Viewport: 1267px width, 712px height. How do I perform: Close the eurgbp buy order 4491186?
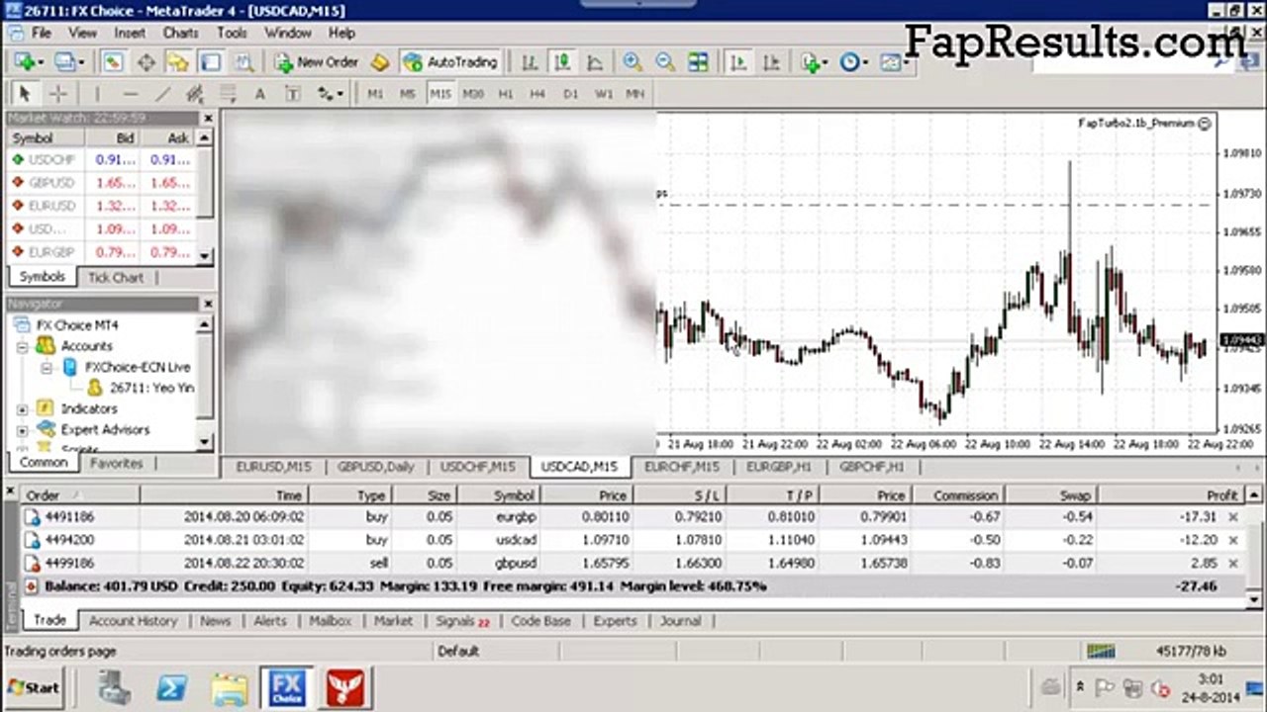click(1233, 517)
